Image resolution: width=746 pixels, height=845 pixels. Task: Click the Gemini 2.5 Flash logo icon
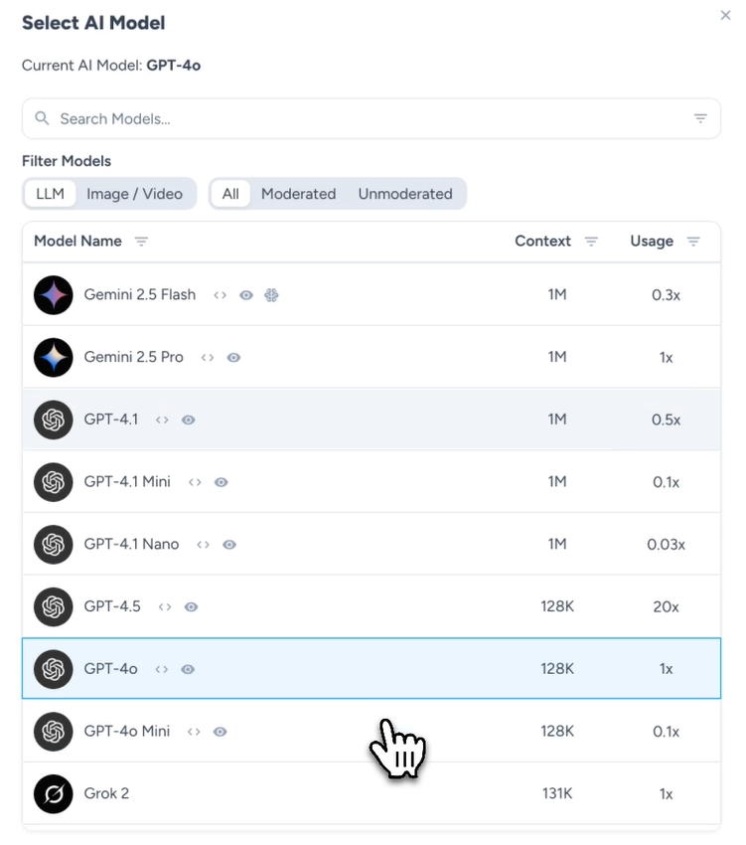pos(54,295)
